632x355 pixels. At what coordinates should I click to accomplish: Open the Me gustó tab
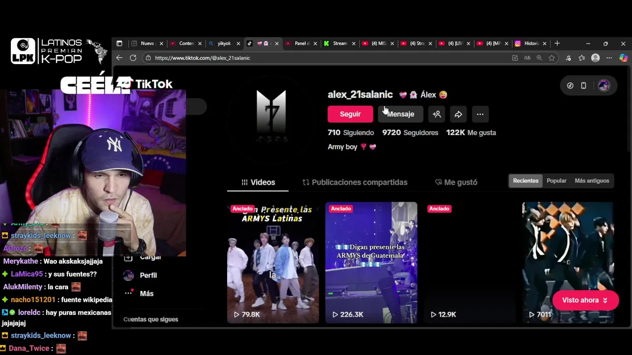(x=456, y=182)
